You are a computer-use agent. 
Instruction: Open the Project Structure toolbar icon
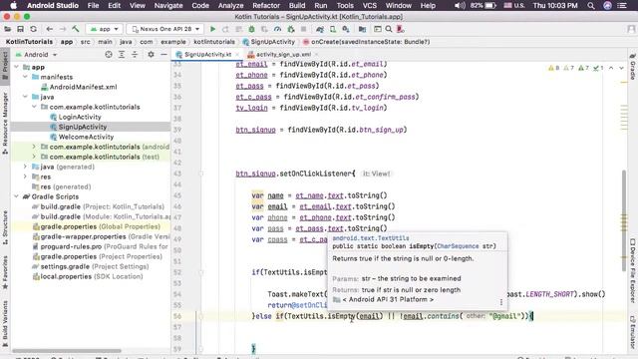coord(362,29)
